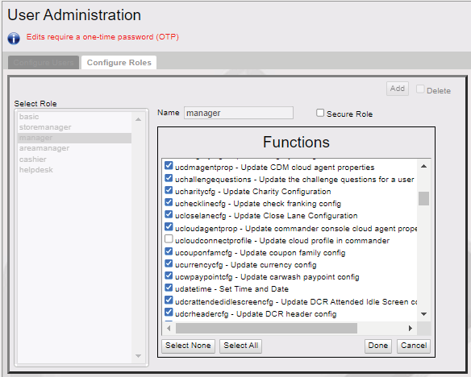Click the Cancel button
The height and width of the screenshot is (377, 471).
(414, 346)
